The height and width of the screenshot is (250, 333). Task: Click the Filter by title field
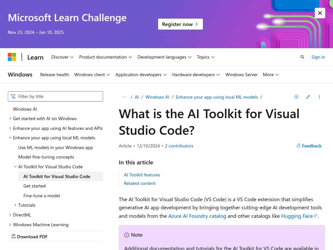click(55, 96)
